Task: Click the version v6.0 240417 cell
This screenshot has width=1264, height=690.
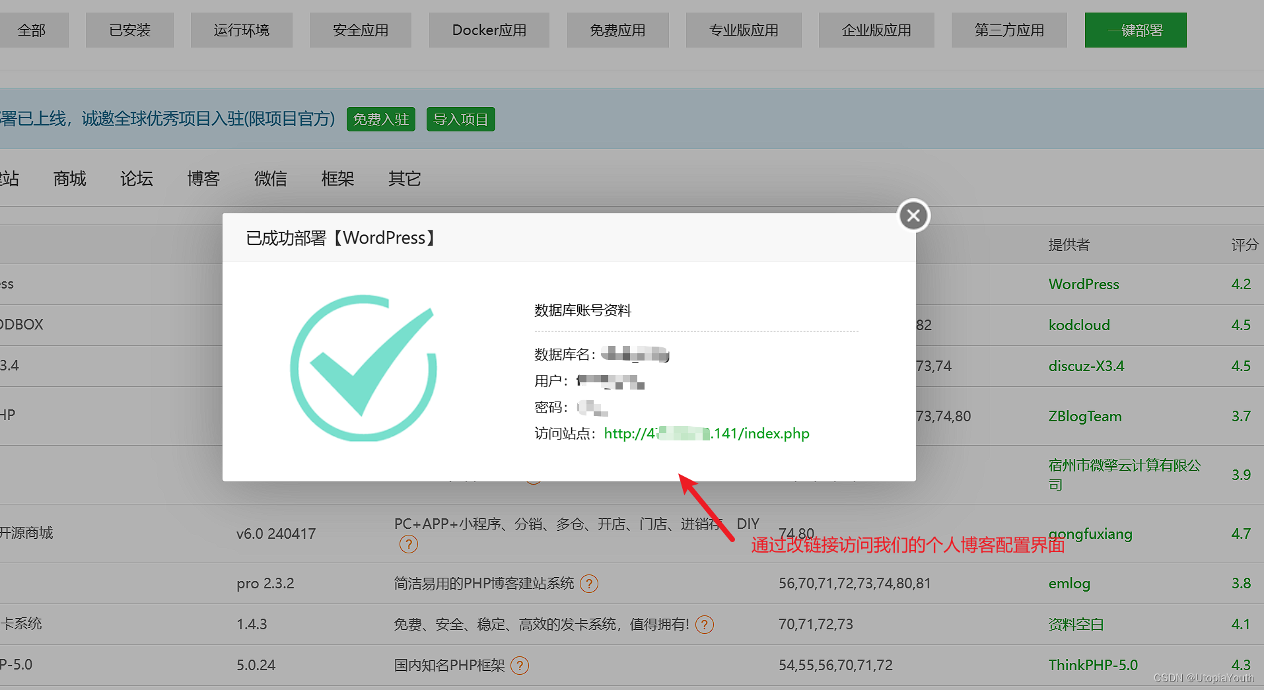Action: pos(276,534)
